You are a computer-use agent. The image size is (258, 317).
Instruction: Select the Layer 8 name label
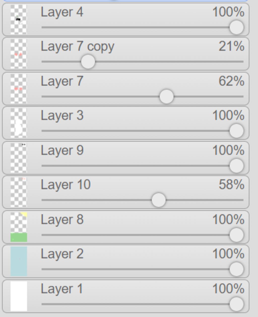click(62, 220)
